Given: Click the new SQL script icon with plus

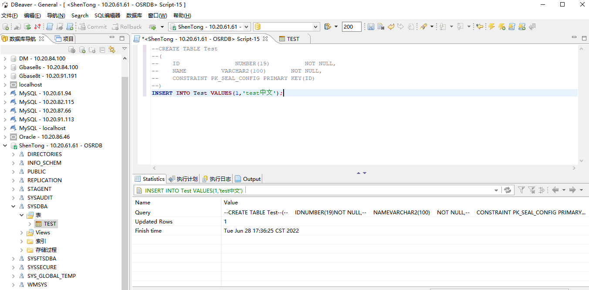Looking at the screenshot, I should click(70, 27).
